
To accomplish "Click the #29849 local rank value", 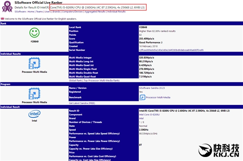I will coord(143,27).
